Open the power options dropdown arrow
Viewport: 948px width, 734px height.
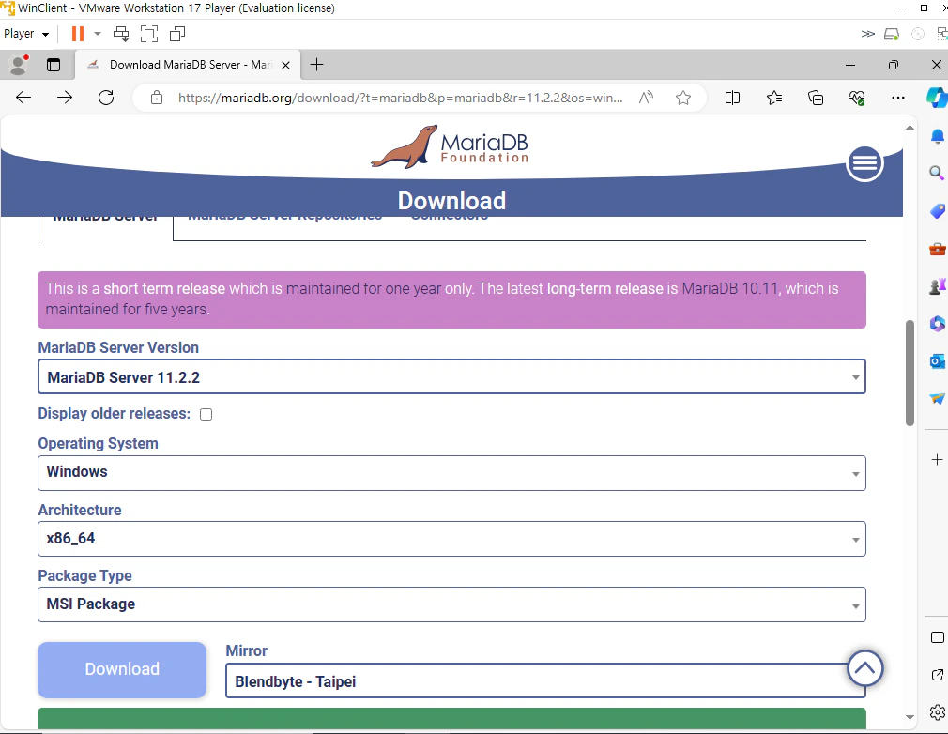coord(98,34)
